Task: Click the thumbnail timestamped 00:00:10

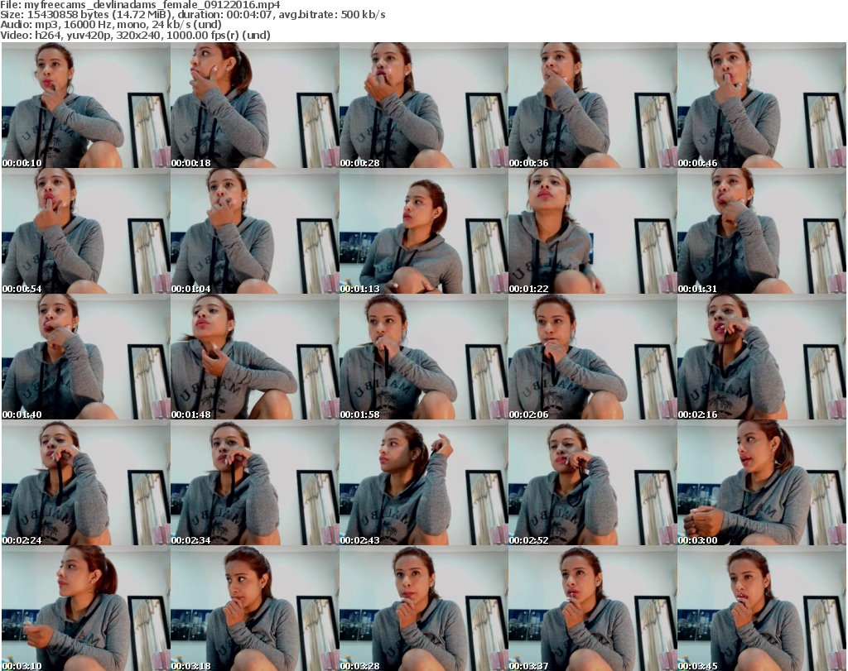Action: [85, 106]
